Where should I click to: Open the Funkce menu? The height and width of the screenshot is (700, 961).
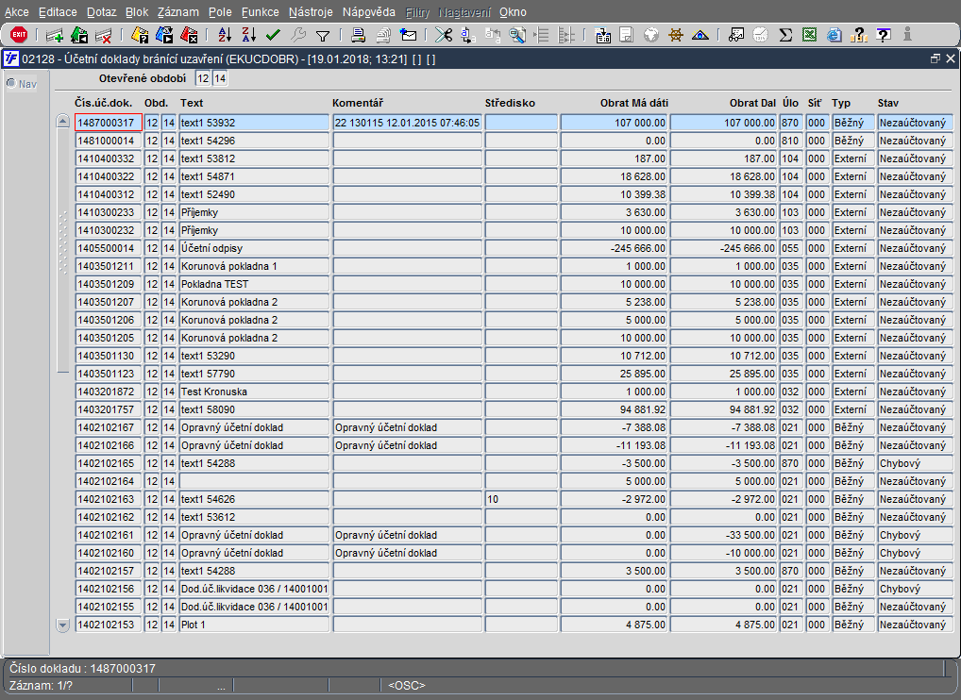pyautogui.click(x=260, y=12)
